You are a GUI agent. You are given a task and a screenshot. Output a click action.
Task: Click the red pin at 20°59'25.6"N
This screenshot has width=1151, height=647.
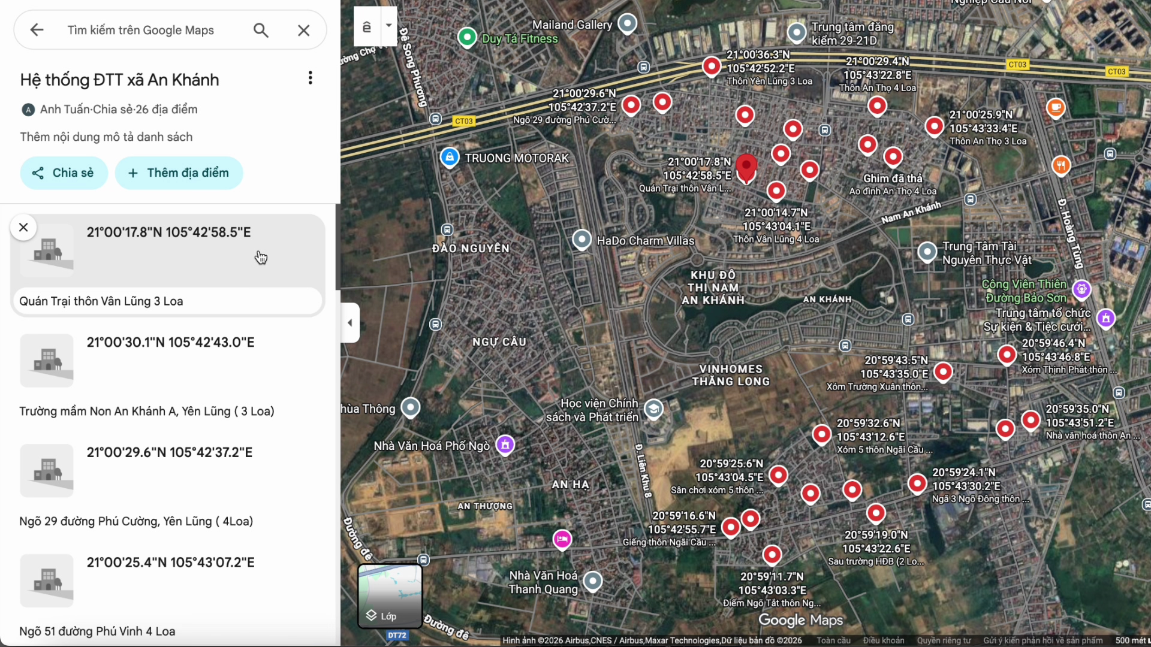778,475
